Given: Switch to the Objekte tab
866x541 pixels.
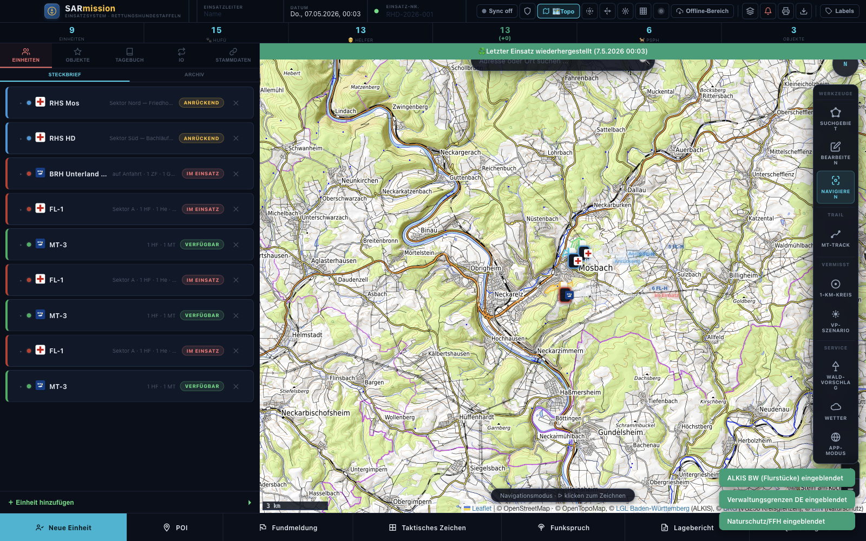Looking at the screenshot, I should [x=78, y=55].
